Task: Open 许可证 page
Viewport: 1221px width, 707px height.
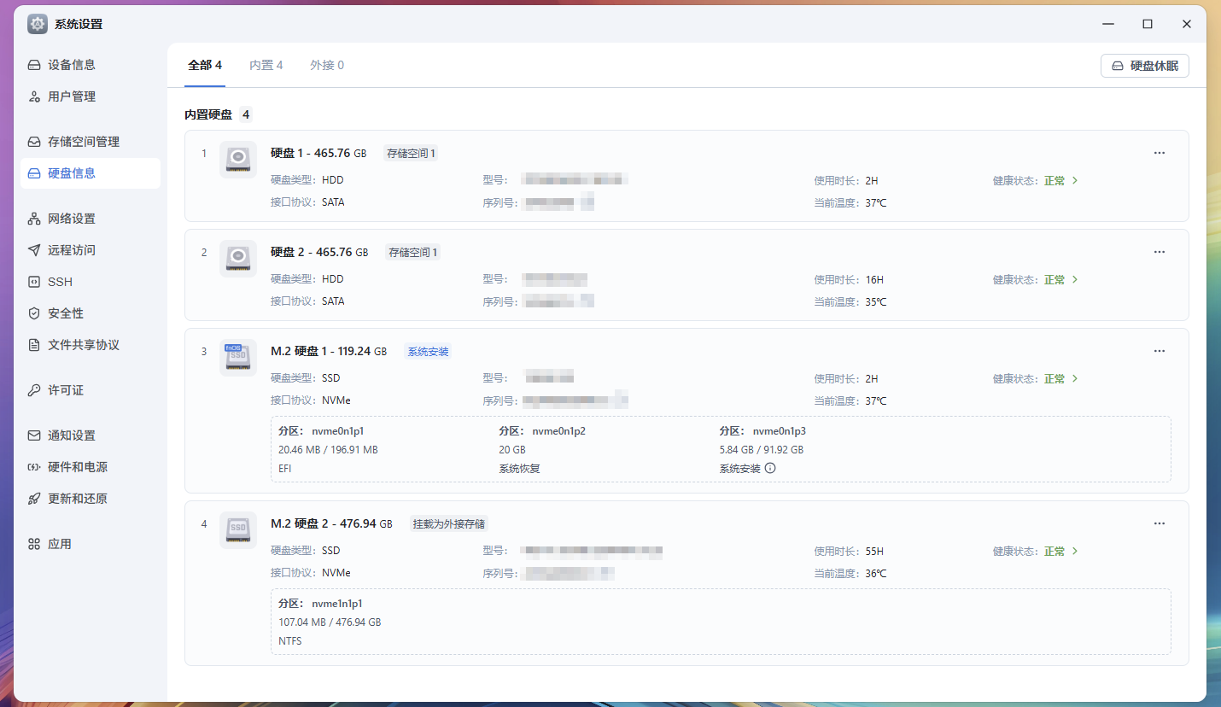Action: tap(91, 390)
